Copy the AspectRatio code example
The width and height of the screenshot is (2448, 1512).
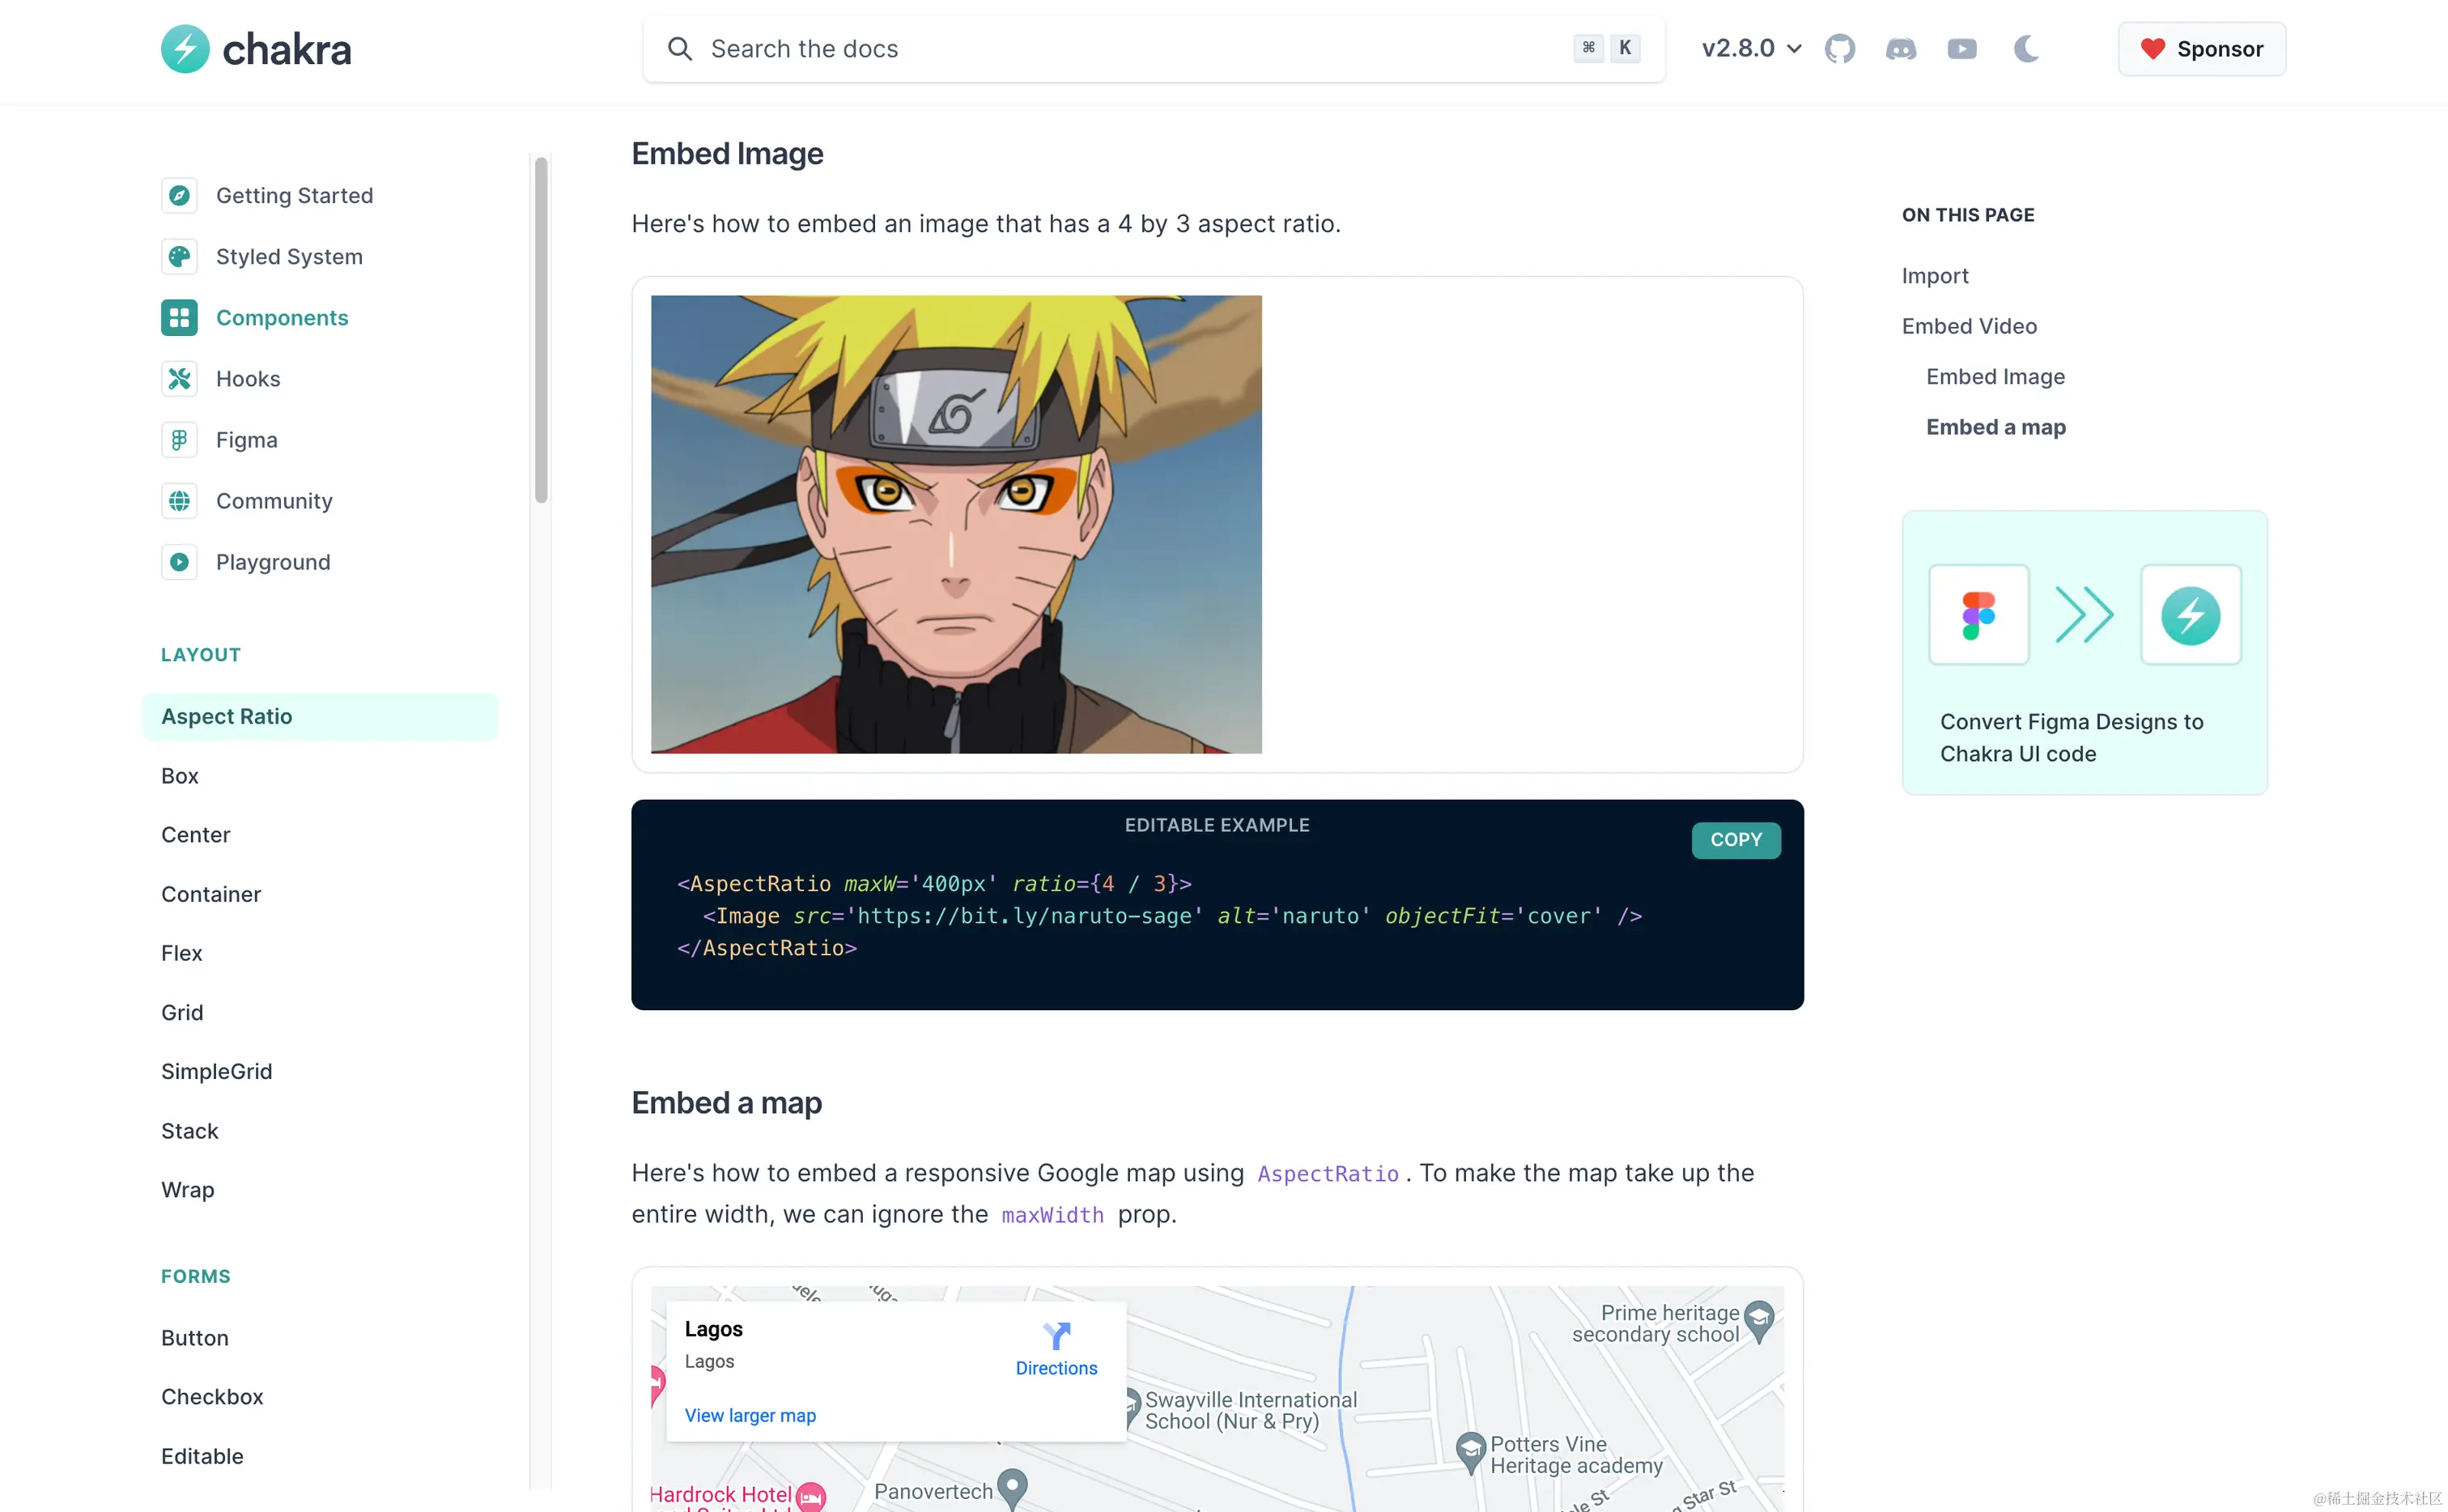(x=1735, y=840)
